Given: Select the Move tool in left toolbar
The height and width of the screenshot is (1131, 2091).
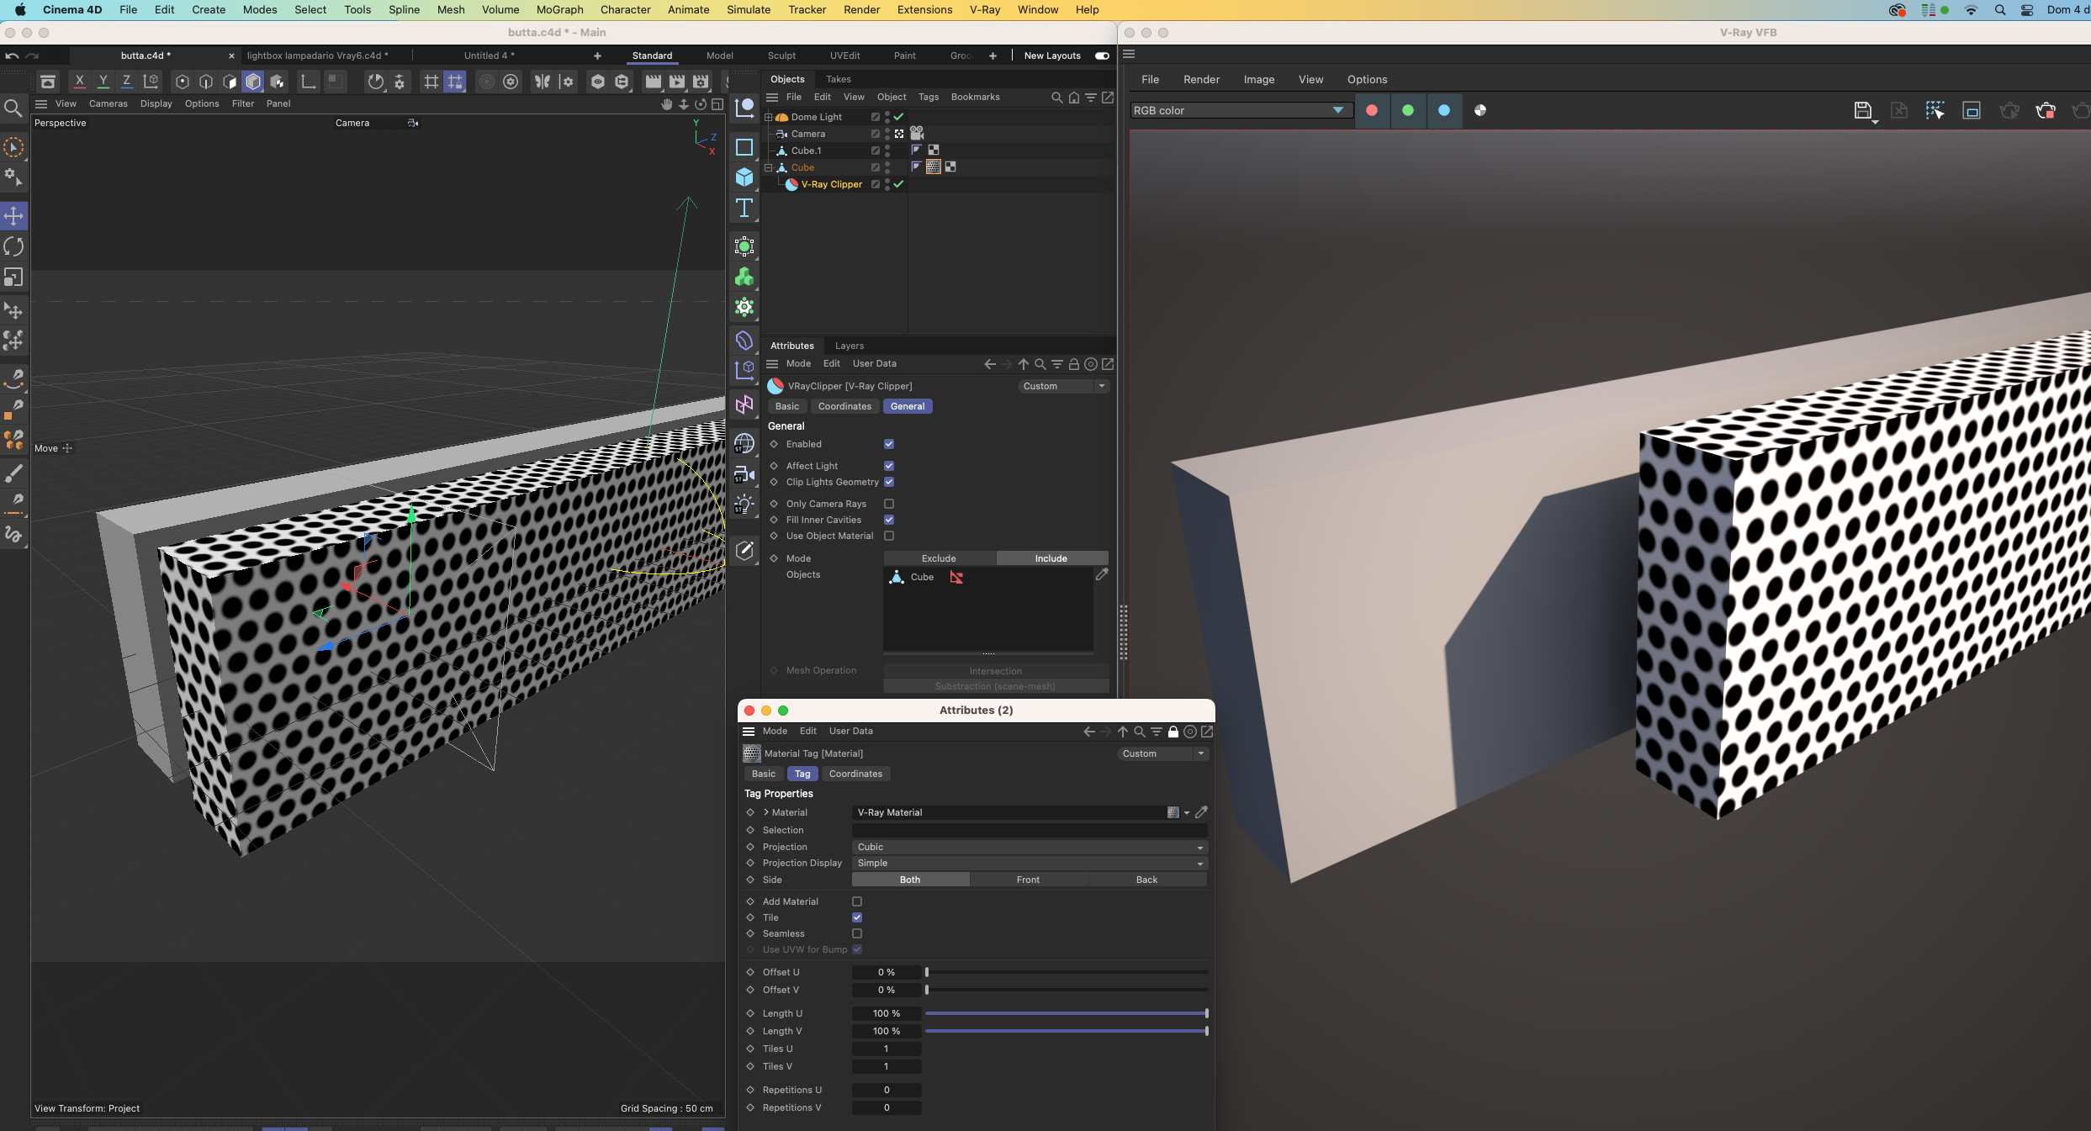Looking at the screenshot, I should 13,216.
